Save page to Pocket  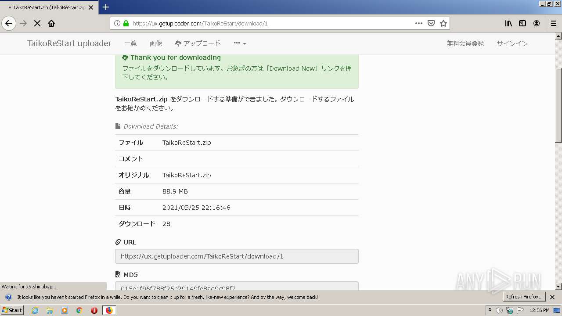tap(431, 23)
